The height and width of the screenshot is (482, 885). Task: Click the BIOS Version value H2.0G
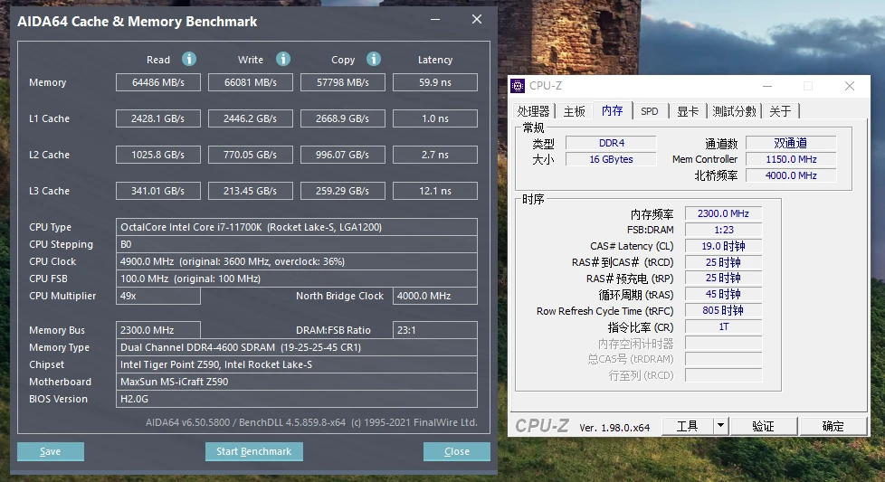297,399
